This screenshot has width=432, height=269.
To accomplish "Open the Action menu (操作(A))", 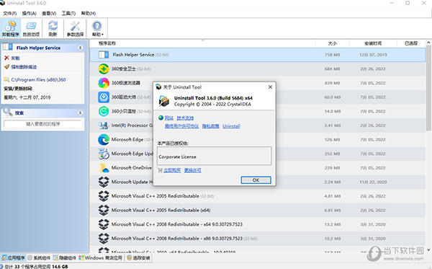I will point(30,13).
